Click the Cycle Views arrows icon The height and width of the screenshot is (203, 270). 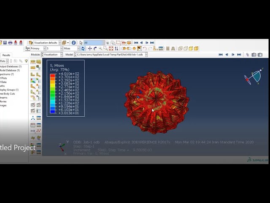tap(116, 49)
